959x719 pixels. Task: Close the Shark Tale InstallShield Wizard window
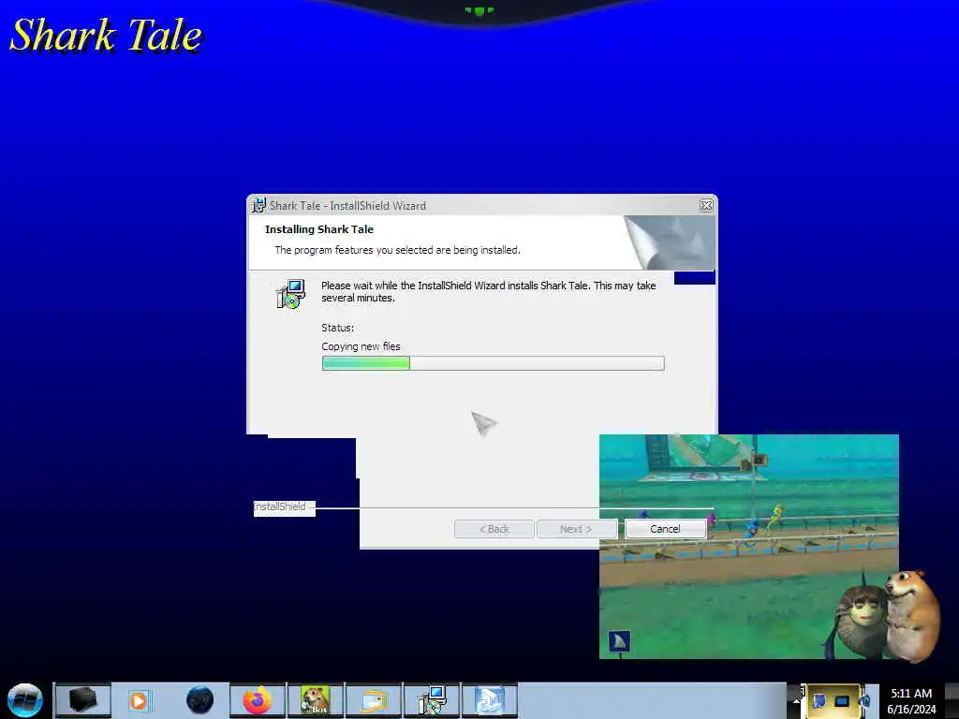tap(706, 205)
